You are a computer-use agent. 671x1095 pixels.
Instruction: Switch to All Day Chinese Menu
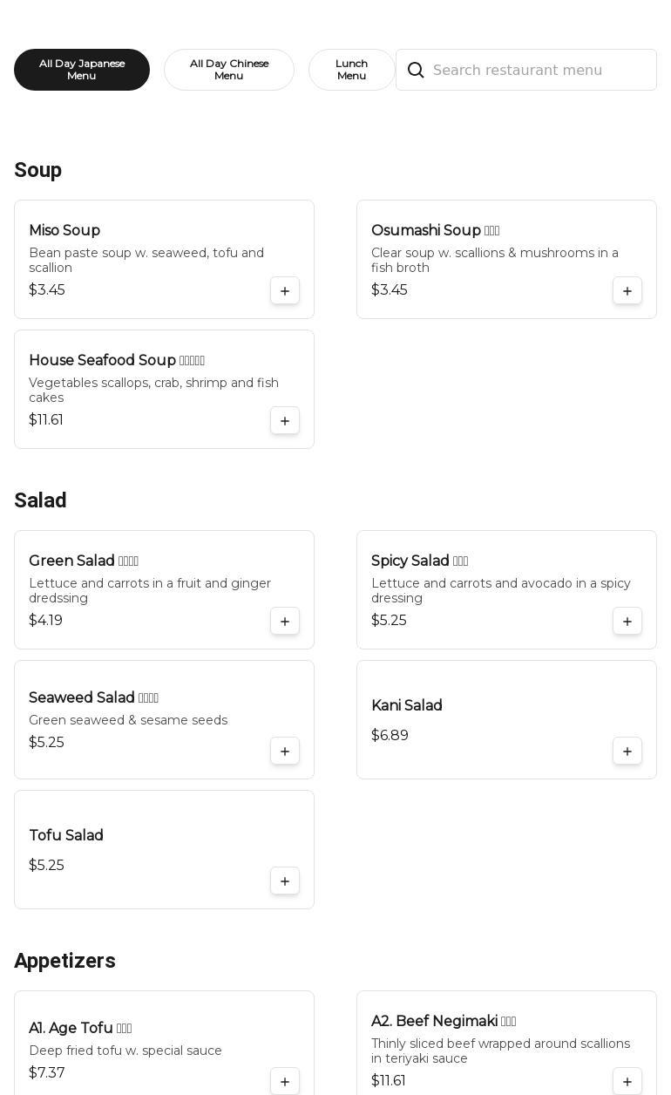click(x=229, y=70)
